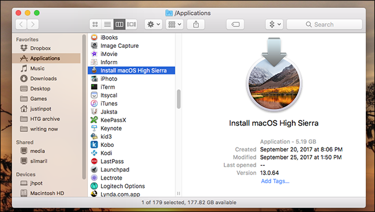Select the Lynda.com.app icon

pyautogui.click(x=94, y=194)
